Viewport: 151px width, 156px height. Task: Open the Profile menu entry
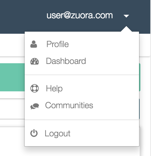[x=58, y=44]
